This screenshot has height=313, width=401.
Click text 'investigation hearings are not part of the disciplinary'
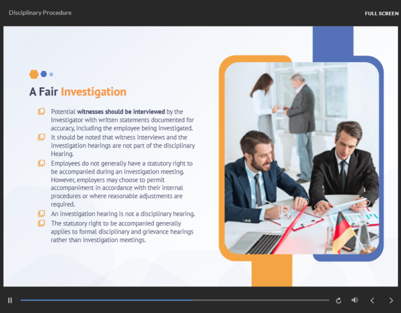tap(123, 146)
